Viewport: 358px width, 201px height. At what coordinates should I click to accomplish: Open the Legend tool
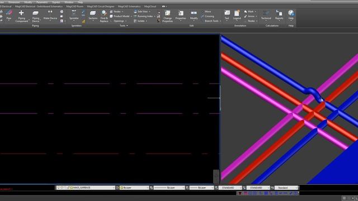237,15
